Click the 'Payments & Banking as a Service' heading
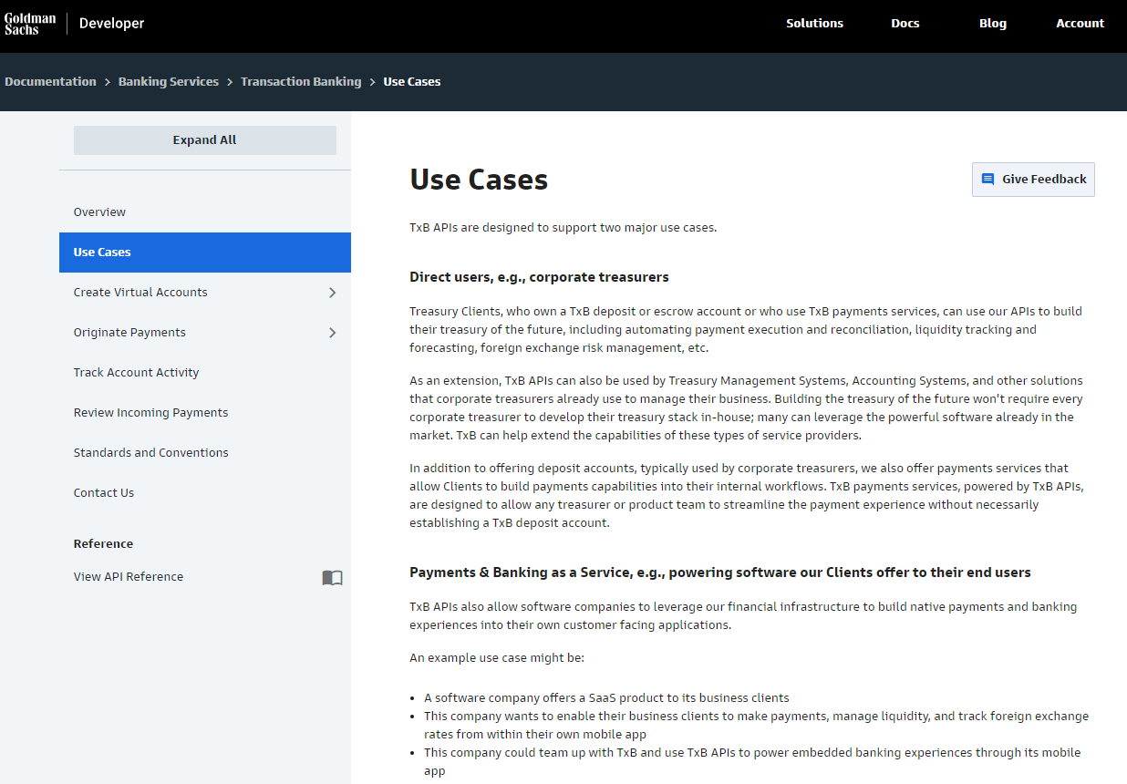This screenshot has height=784, width=1127. pyautogui.click(x=720, y=573)
